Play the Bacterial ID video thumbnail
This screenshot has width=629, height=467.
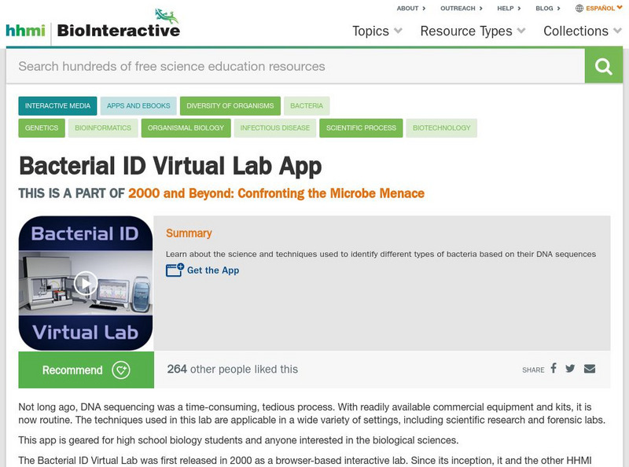[86, 283]
